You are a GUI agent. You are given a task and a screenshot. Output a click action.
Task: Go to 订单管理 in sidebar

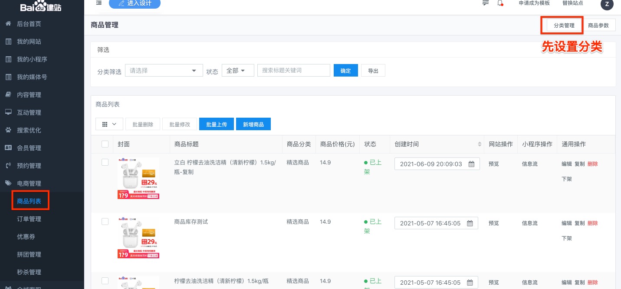[29, 219]
